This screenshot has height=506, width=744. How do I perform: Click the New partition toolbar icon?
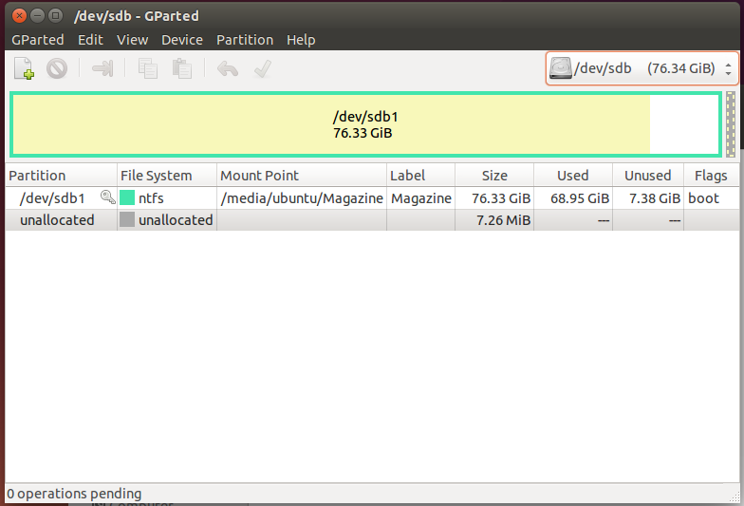[24, 68]
